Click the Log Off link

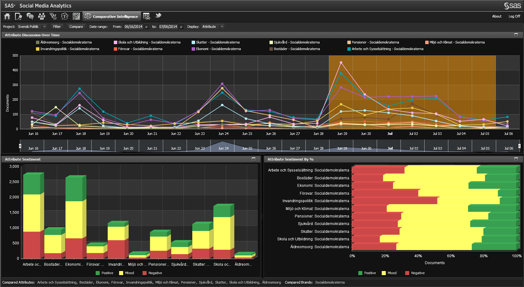point(514,16)
